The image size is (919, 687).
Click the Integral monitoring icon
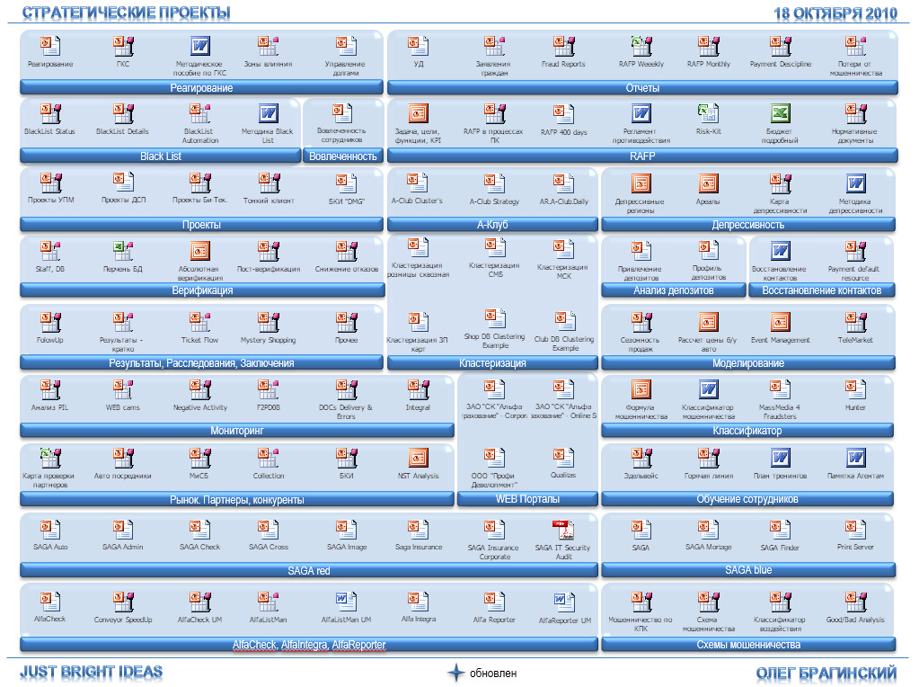419,389
